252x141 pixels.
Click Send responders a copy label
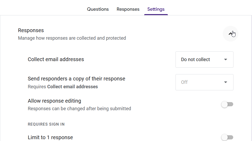(77, 79)
